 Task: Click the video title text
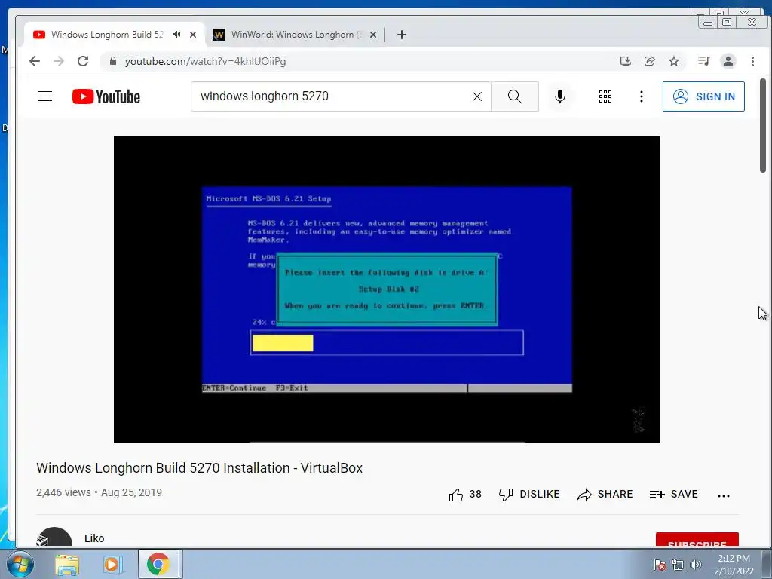(199, 467)
